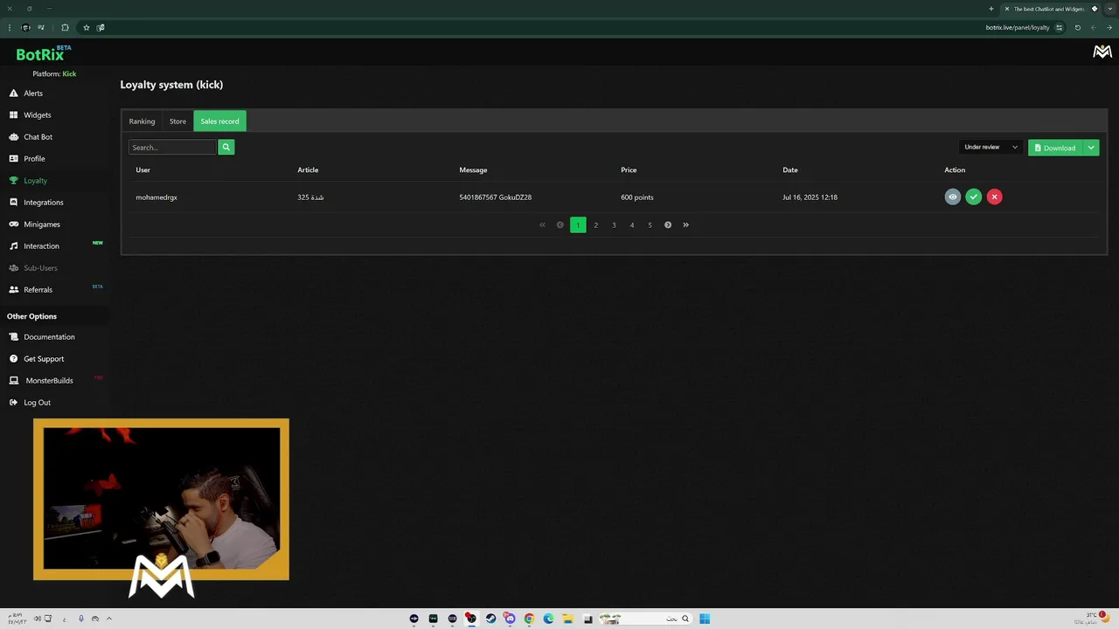Switch to the Store tab
The height and width of the screenshot is (629, 1119).
click(x=177, y=121)
